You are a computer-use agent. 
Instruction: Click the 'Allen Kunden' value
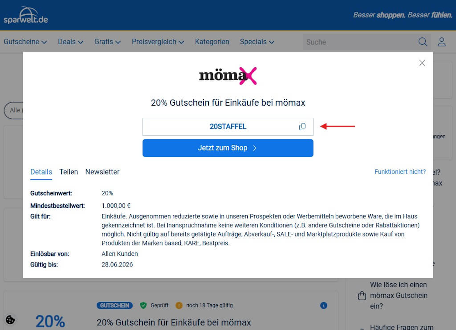tap(120, 254)
